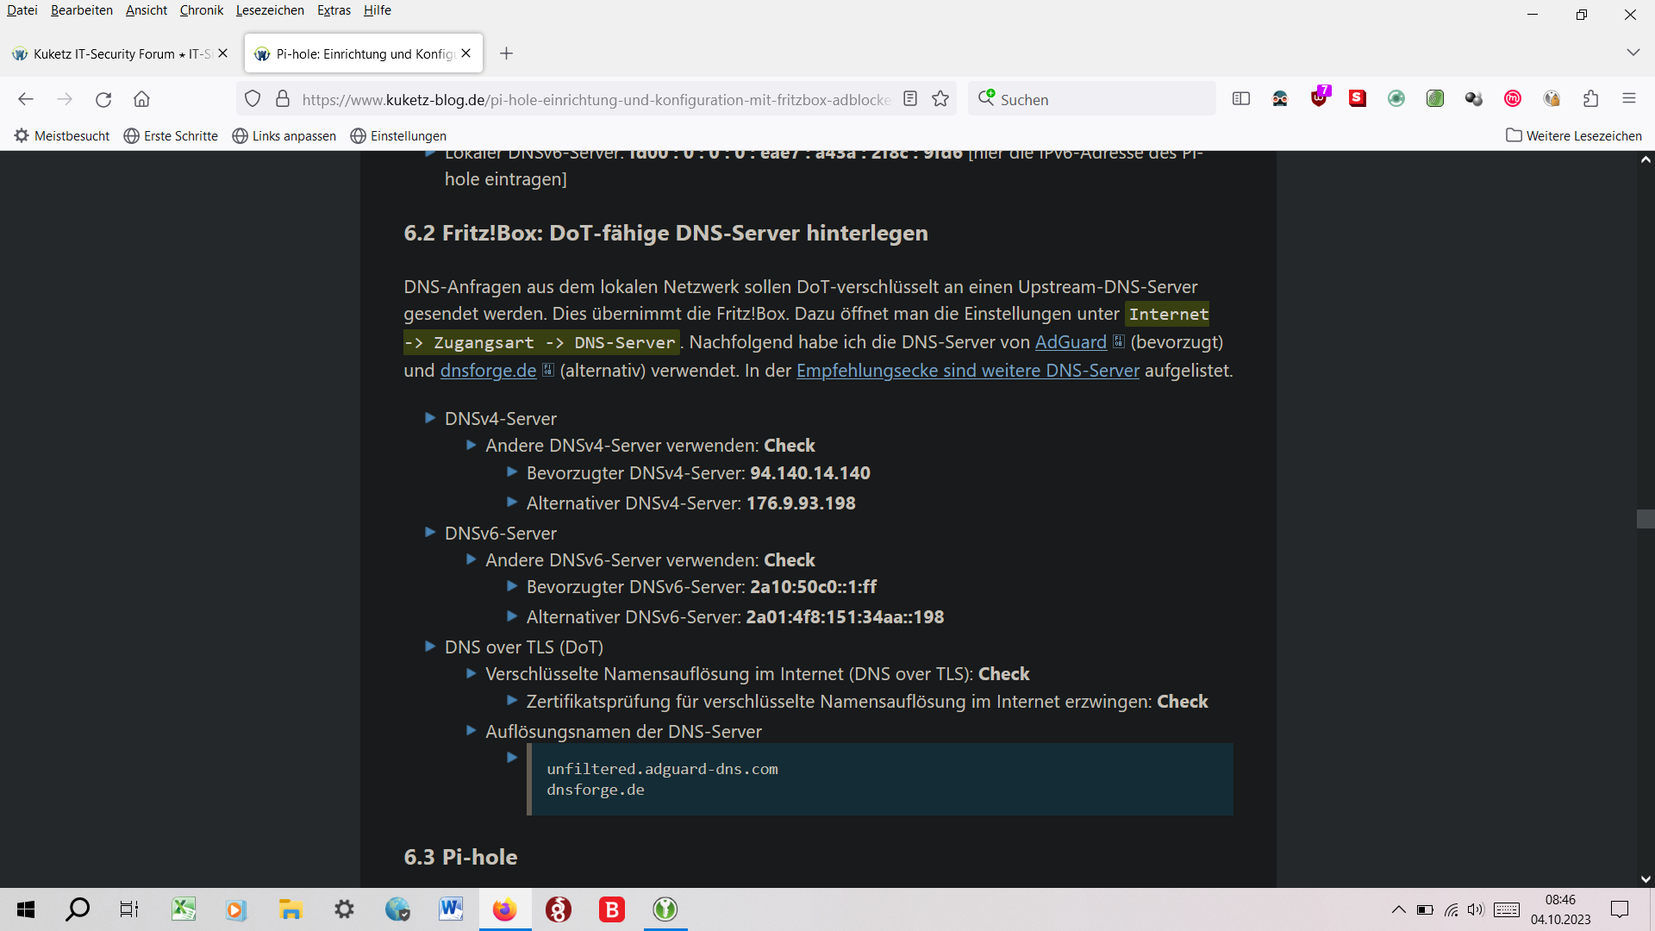Expand the bookmarks toolbar chevron at top right
Screen dimensions: 1655x931
pos(1633,52)
